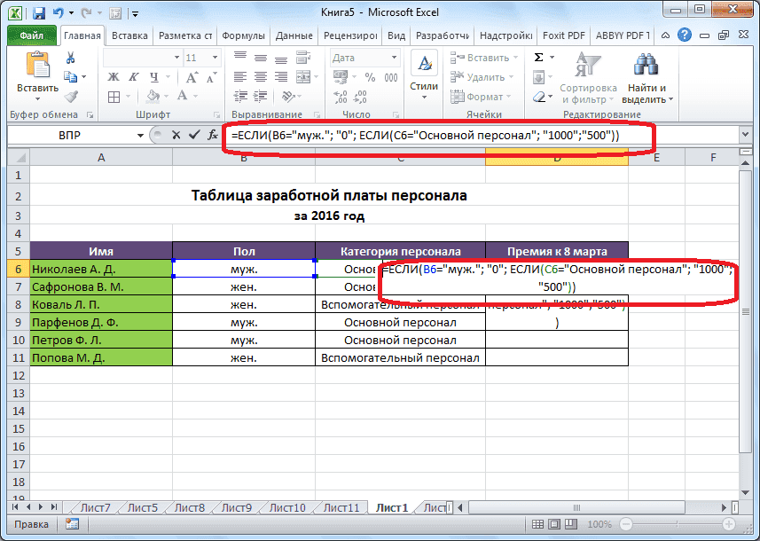Viewport: 760px width, 541px height.
Task: Click the zoom slider in the status bar
Action: [x=678, y=525]
